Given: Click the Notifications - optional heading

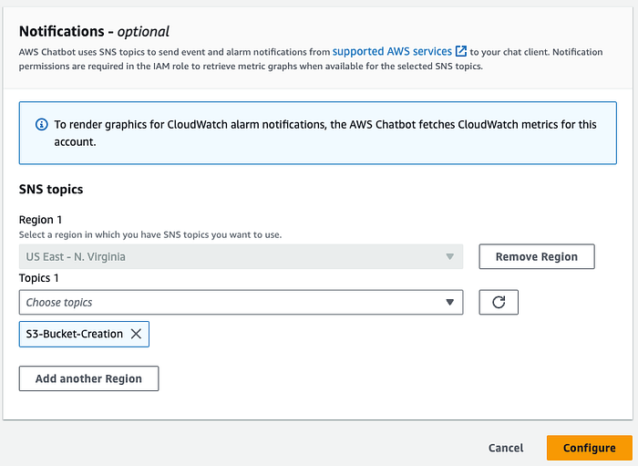Looking at the screenshot, I should pyautogui.click(x=94, y=31).
